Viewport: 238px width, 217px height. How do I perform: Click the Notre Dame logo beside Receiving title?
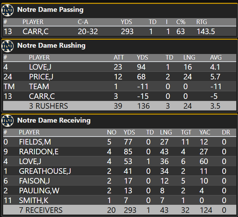7,121
